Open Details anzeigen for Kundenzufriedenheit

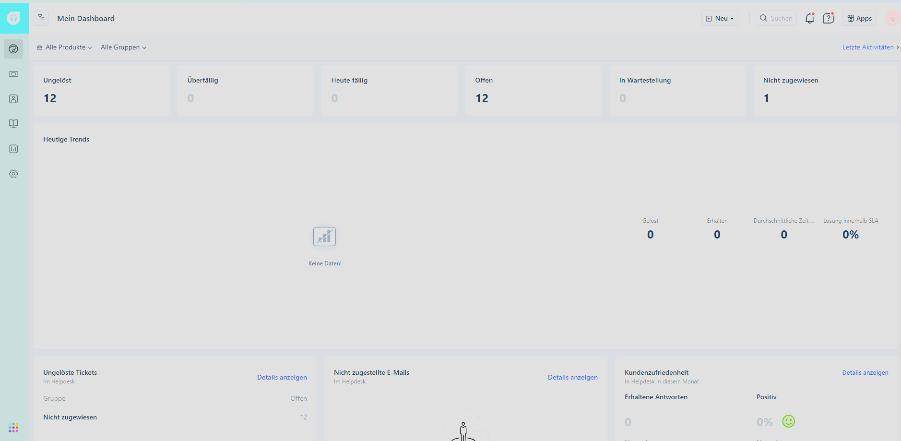tap(865, 373)
